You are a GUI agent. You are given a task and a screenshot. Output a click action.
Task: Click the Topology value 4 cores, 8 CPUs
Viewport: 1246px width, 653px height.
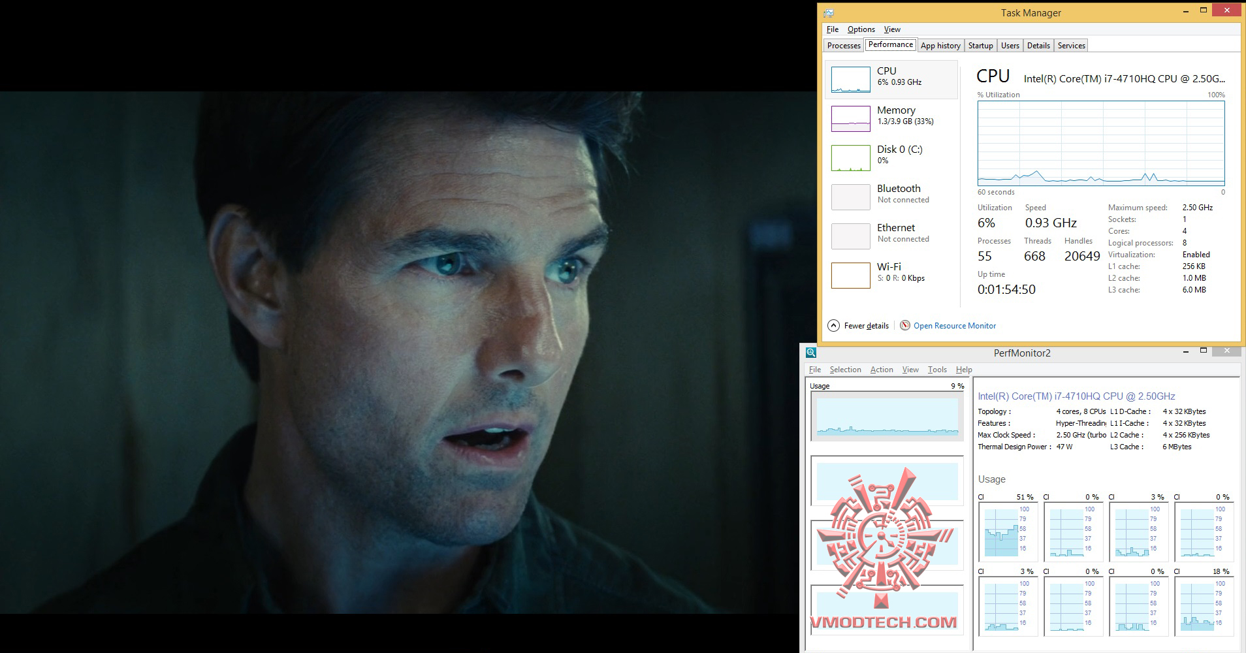tap(1081, 411)
